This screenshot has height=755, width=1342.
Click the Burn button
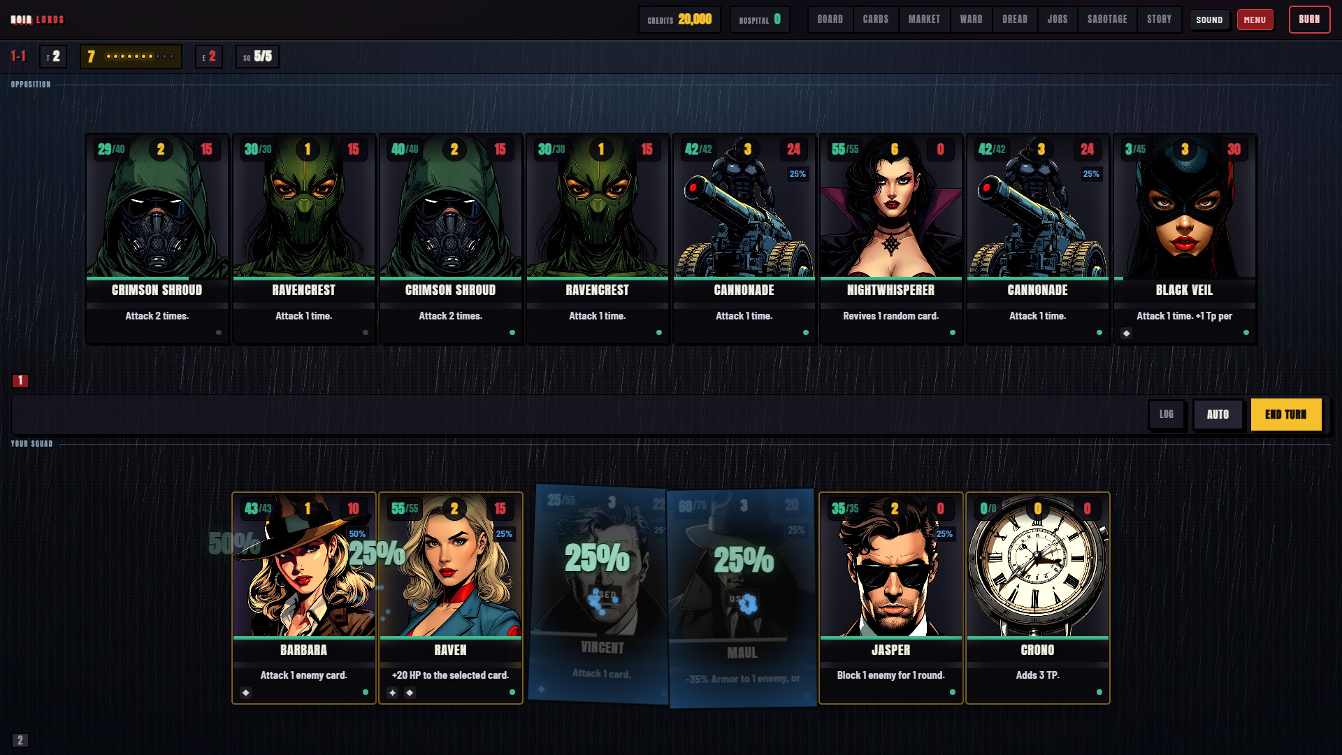click(1309, 20)
